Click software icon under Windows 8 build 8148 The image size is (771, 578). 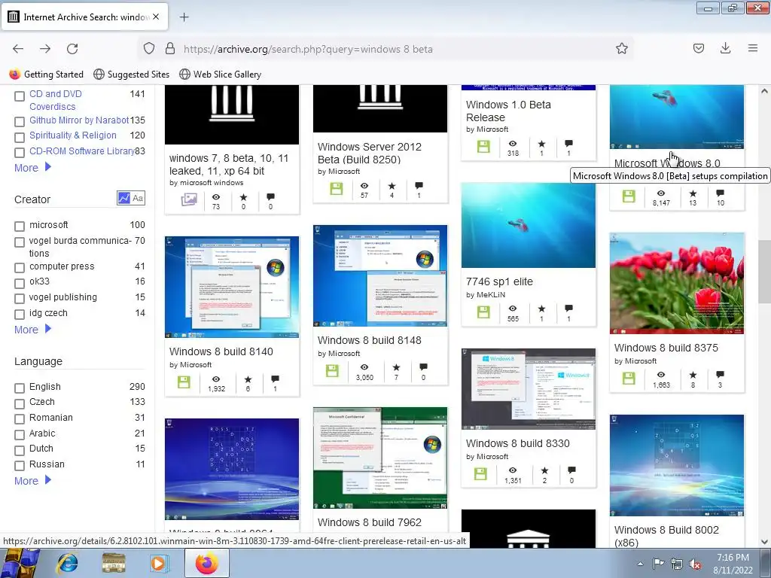pyautogui.click(x=332, y=370)
